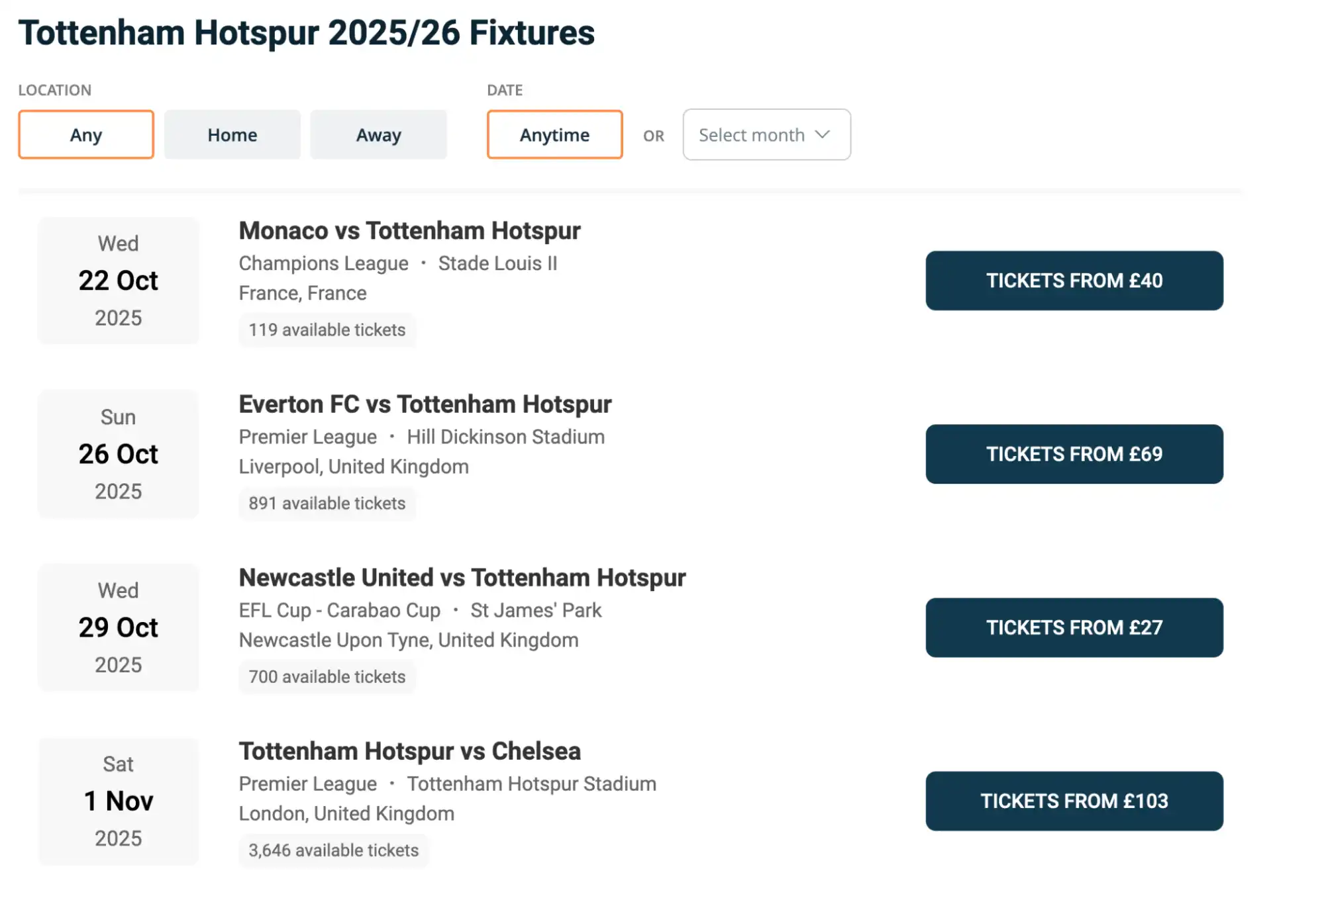Open Tottenham Hotspur vs Chelsea fixture
1324x902 pixels.
(x=409, y=751)
